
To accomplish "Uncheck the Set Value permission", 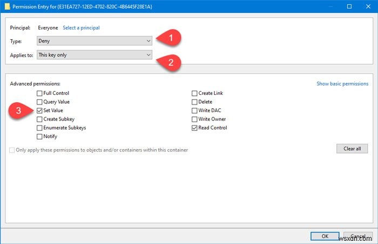I will point(39,110).
